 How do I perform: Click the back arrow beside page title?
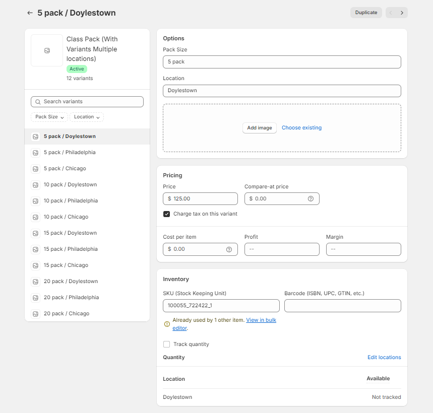click(x=30, y=13)
